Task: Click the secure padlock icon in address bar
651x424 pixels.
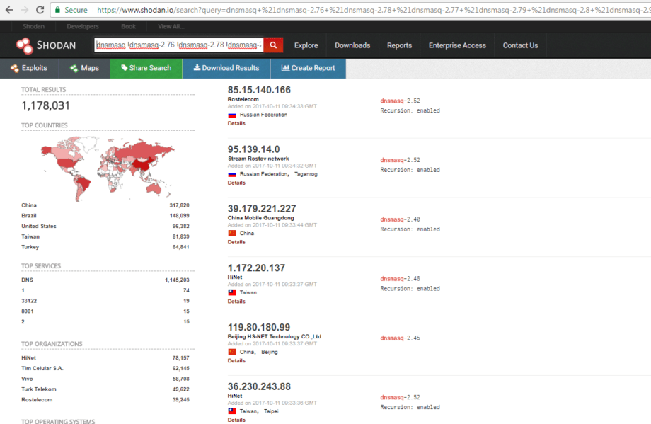Action: click(x=57, y=10)
